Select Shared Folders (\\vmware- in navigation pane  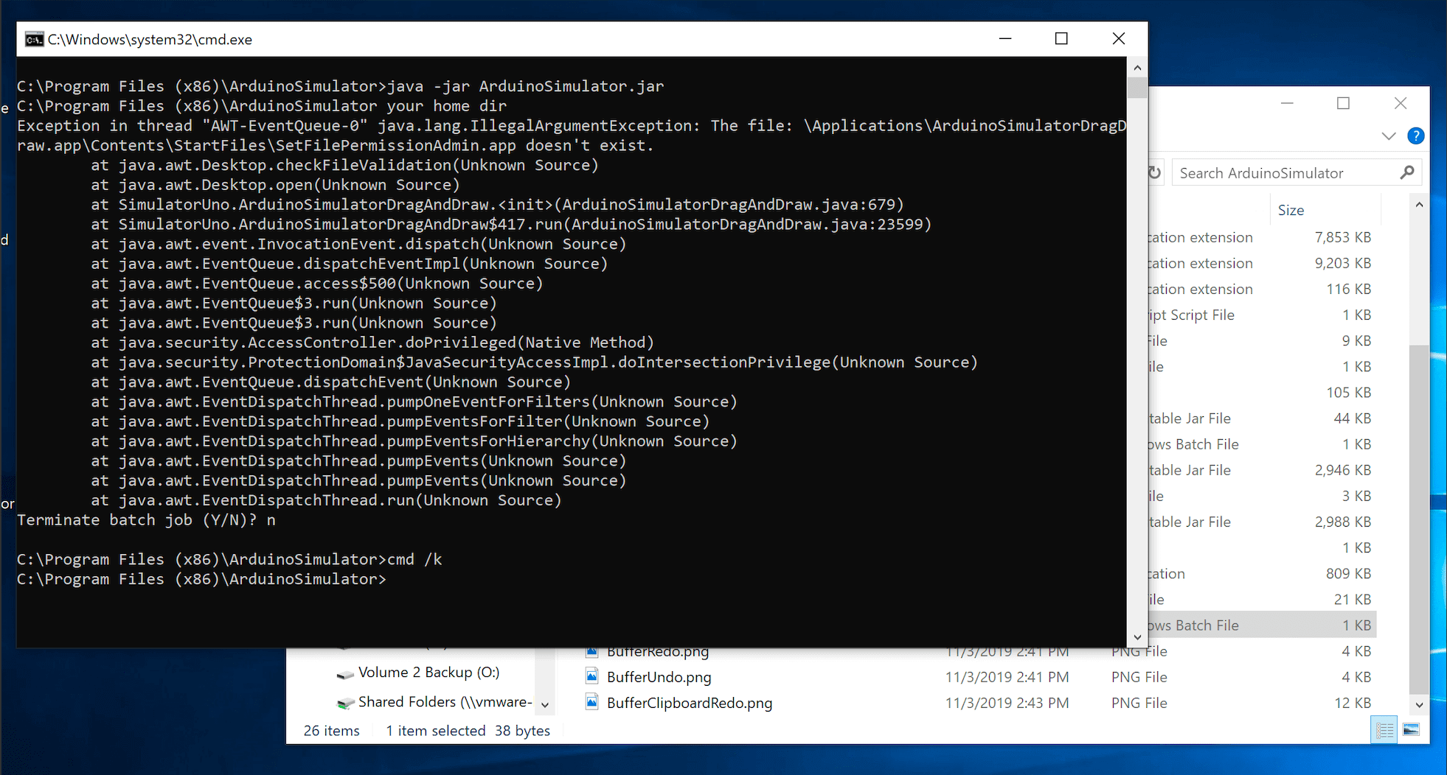tap(445, 702)
